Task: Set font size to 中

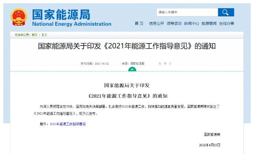Action: coord(165,64)
